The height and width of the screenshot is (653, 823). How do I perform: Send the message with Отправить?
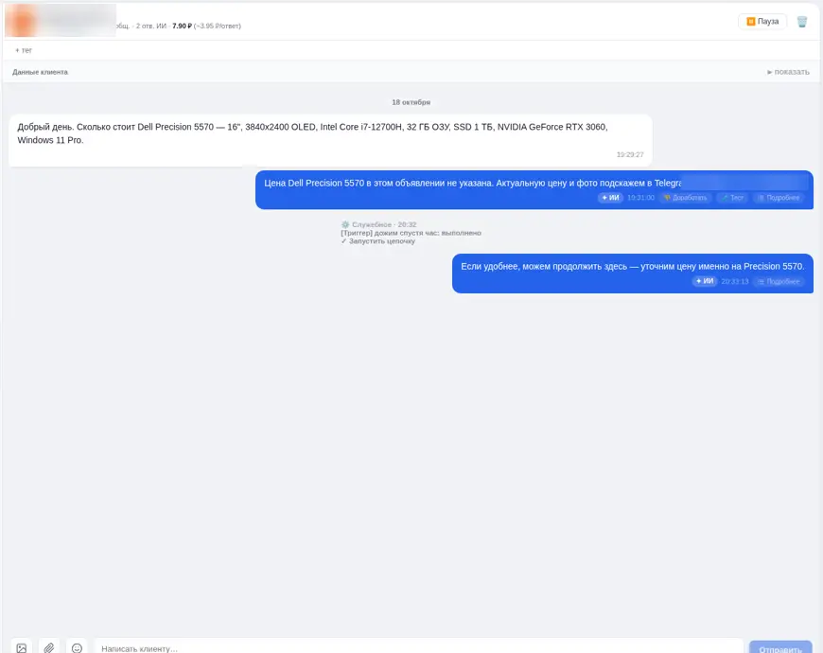click(x=780, y=648)
